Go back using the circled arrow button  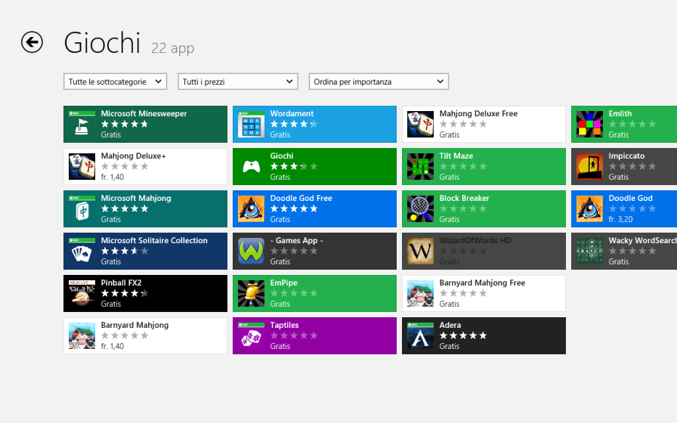pyautogui.click(x=32, y=42)
